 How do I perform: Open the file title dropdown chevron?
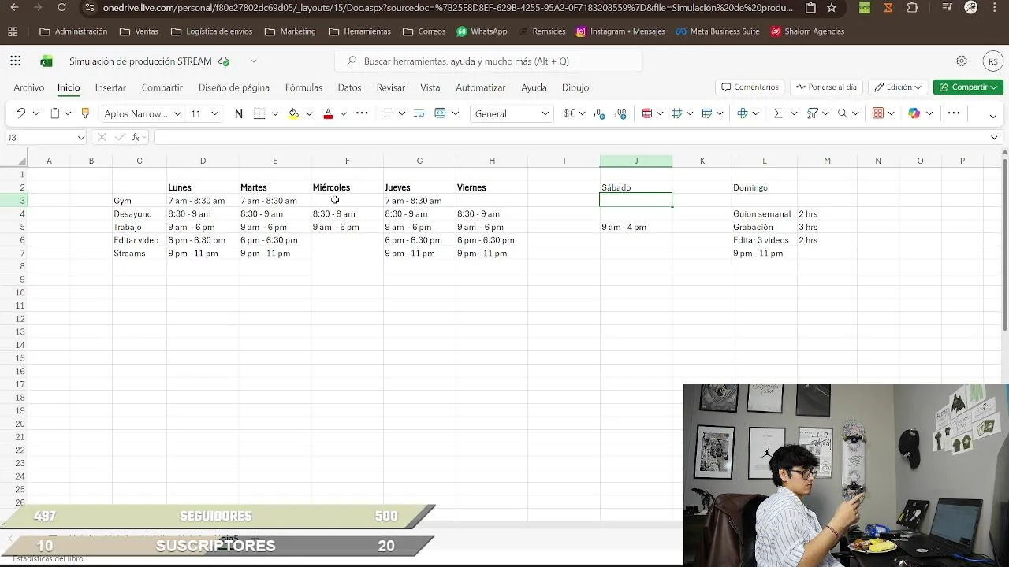click(254, 61)
